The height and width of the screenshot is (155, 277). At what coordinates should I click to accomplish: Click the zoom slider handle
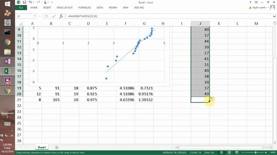(255, 152)
